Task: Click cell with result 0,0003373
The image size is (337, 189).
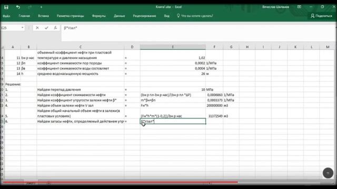Action: (214, 100)
